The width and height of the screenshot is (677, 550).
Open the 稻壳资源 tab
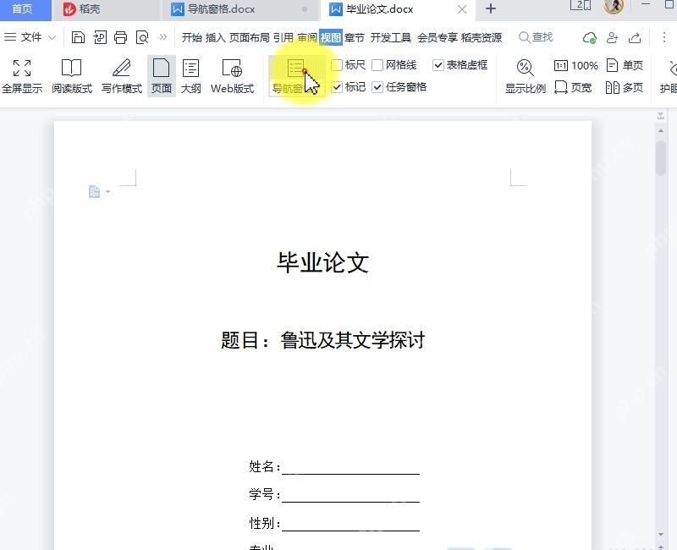[482, 37]
